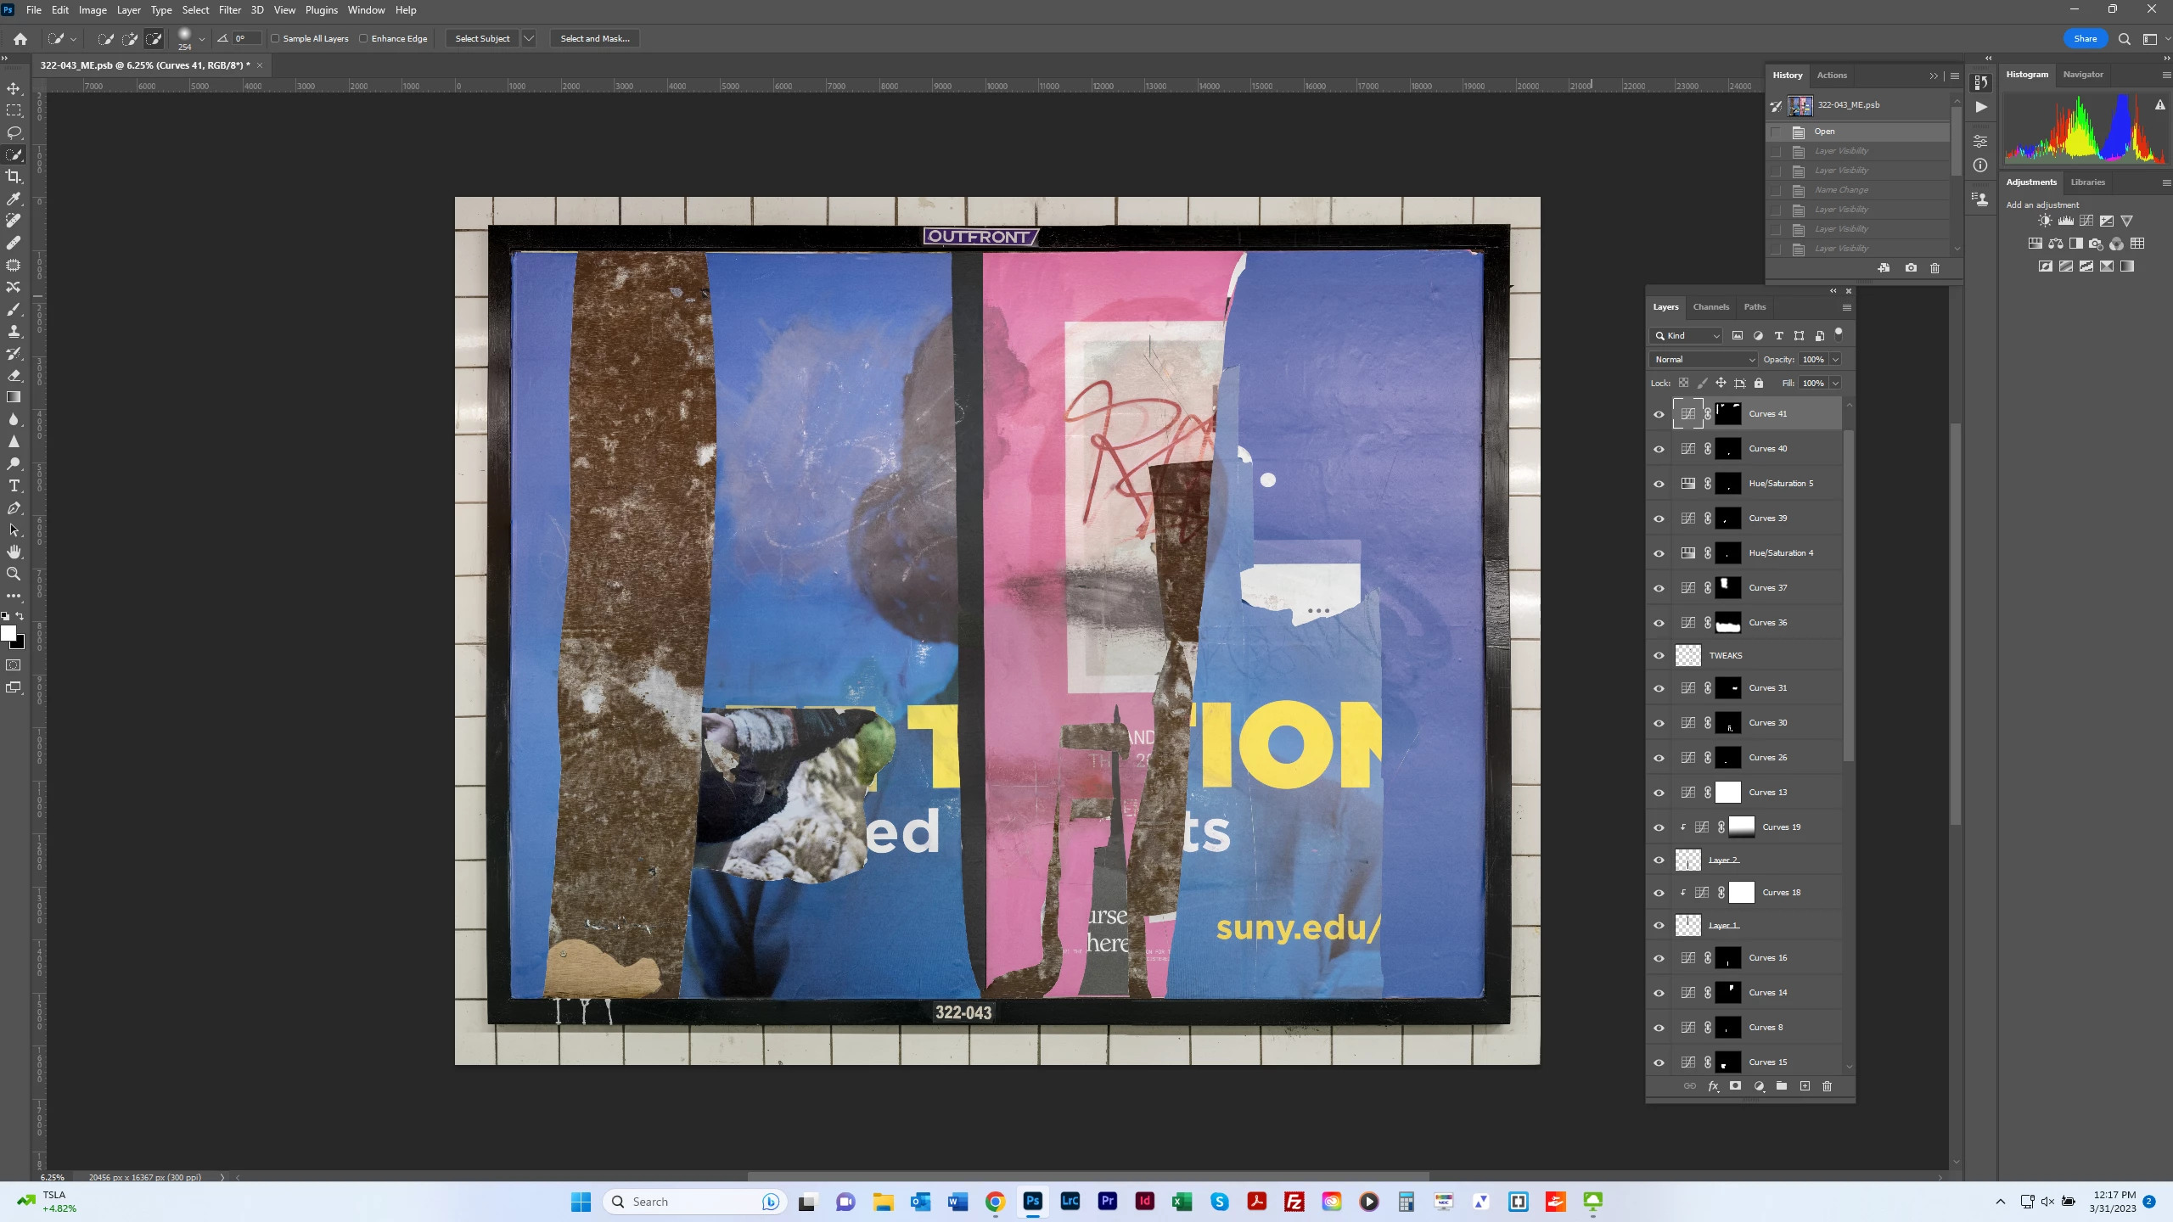Click the foreground color swatch
Screen dimensions: 2173x1222
pyautogui.click(x=8, y=633)
